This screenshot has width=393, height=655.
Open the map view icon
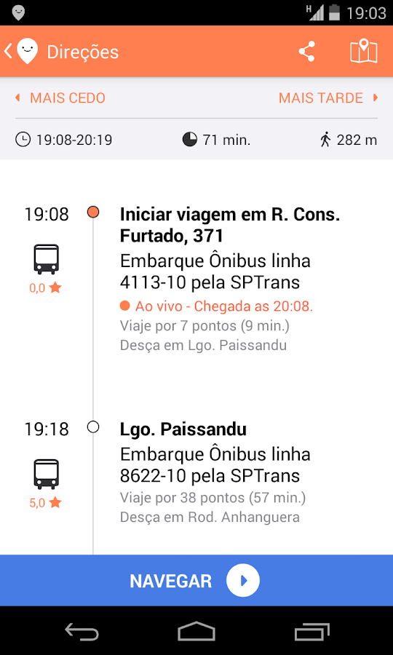[363, 52]
